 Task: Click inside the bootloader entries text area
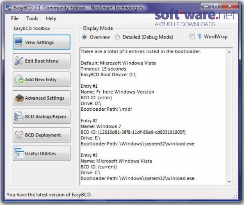153,116
